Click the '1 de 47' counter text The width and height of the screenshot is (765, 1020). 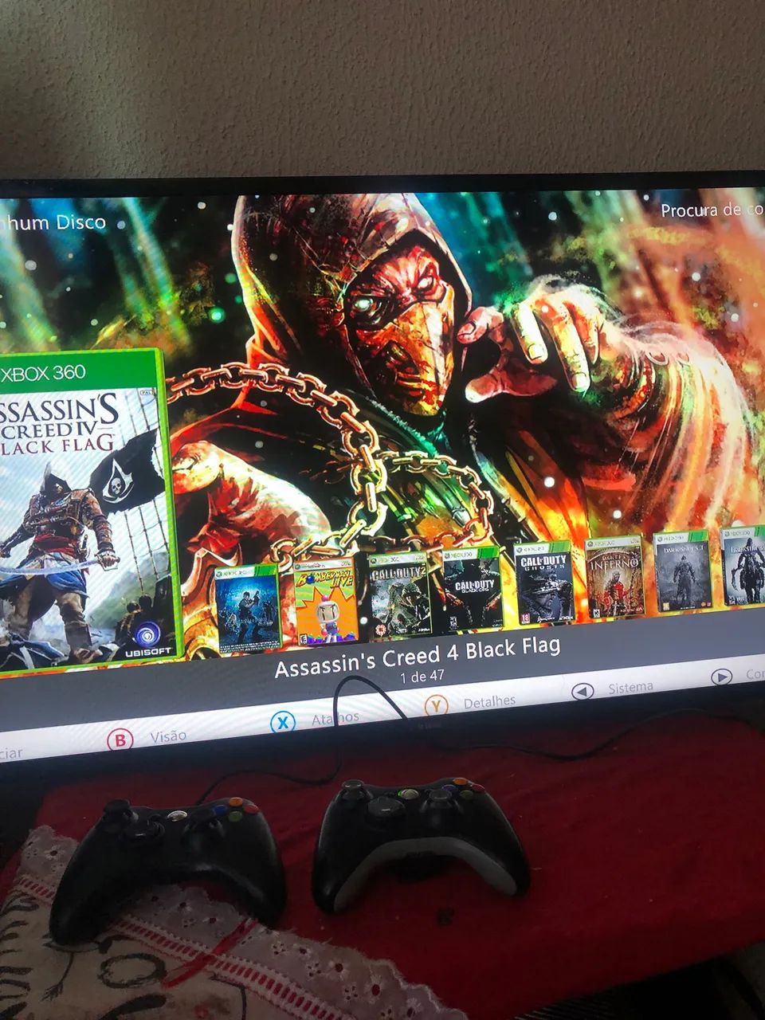[422, 677]
